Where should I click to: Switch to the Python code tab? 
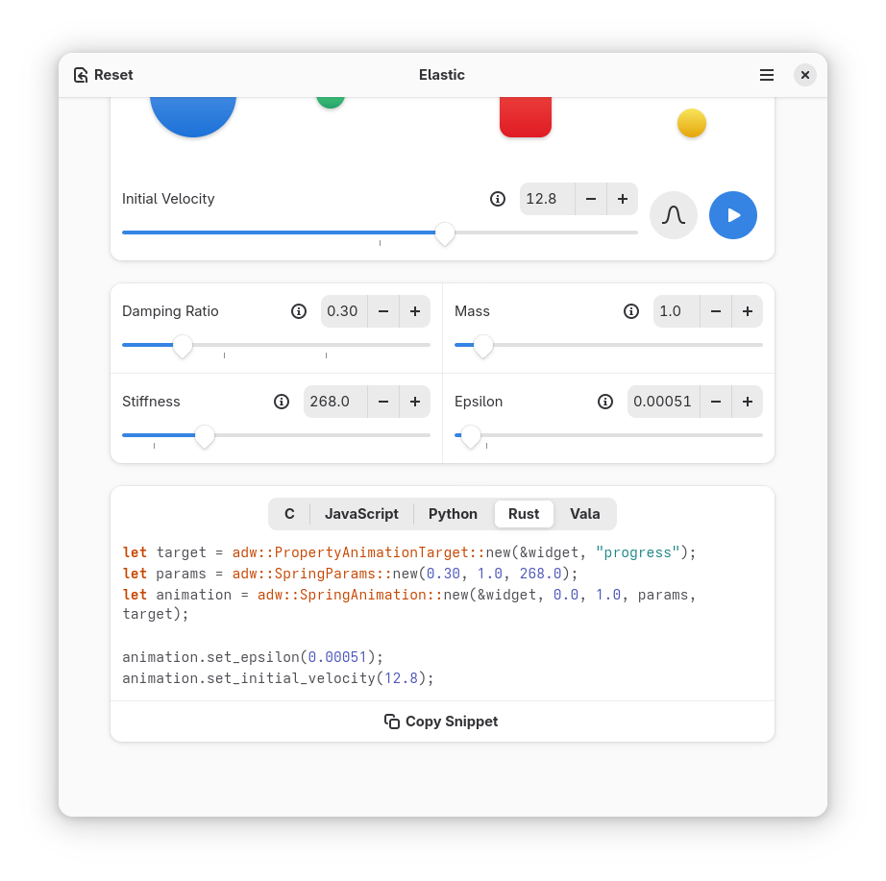pyautogui.click(x=453, y=514)
